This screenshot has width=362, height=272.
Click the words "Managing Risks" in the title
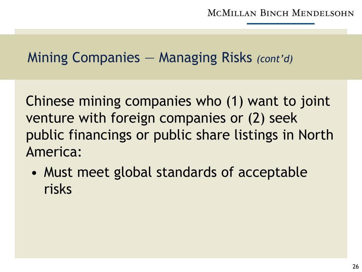coord(205,57)
